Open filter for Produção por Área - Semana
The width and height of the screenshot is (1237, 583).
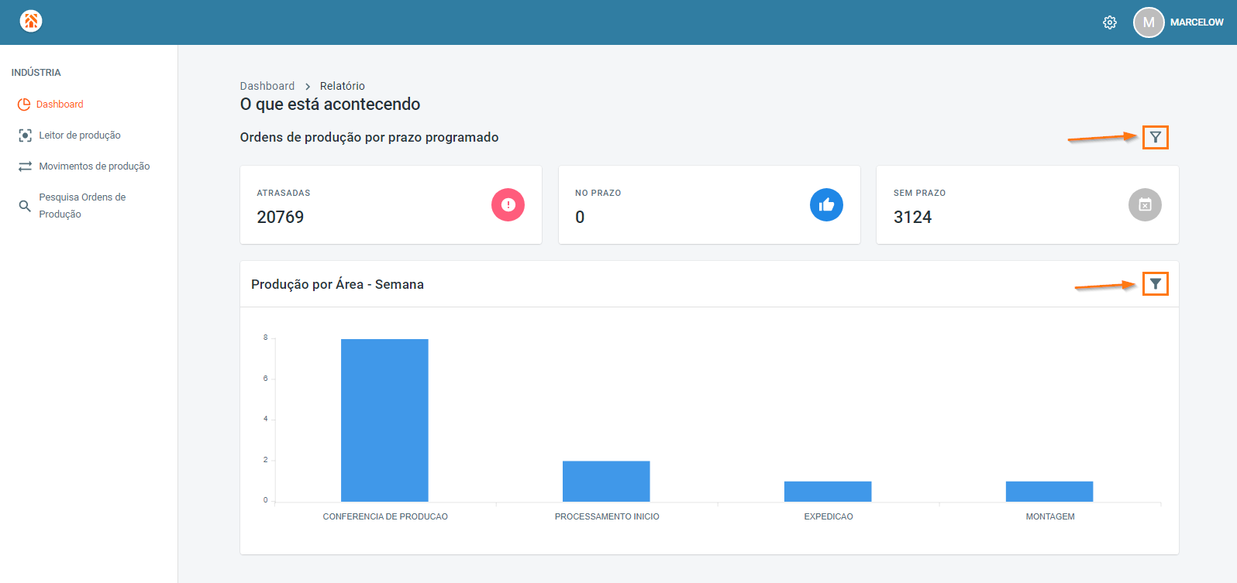(x=1155, y=284)
